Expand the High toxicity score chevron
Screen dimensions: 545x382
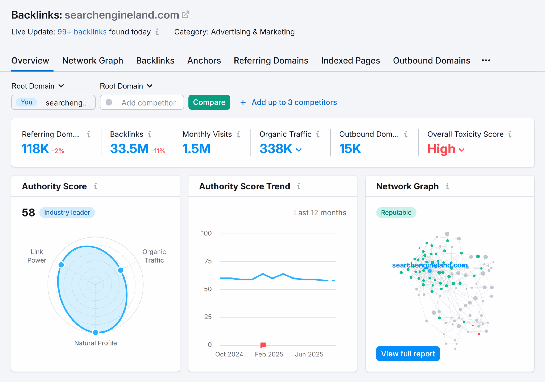[462, 150]
